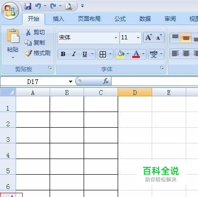Select column A header

pyautogui.click(x=33, y=93)
